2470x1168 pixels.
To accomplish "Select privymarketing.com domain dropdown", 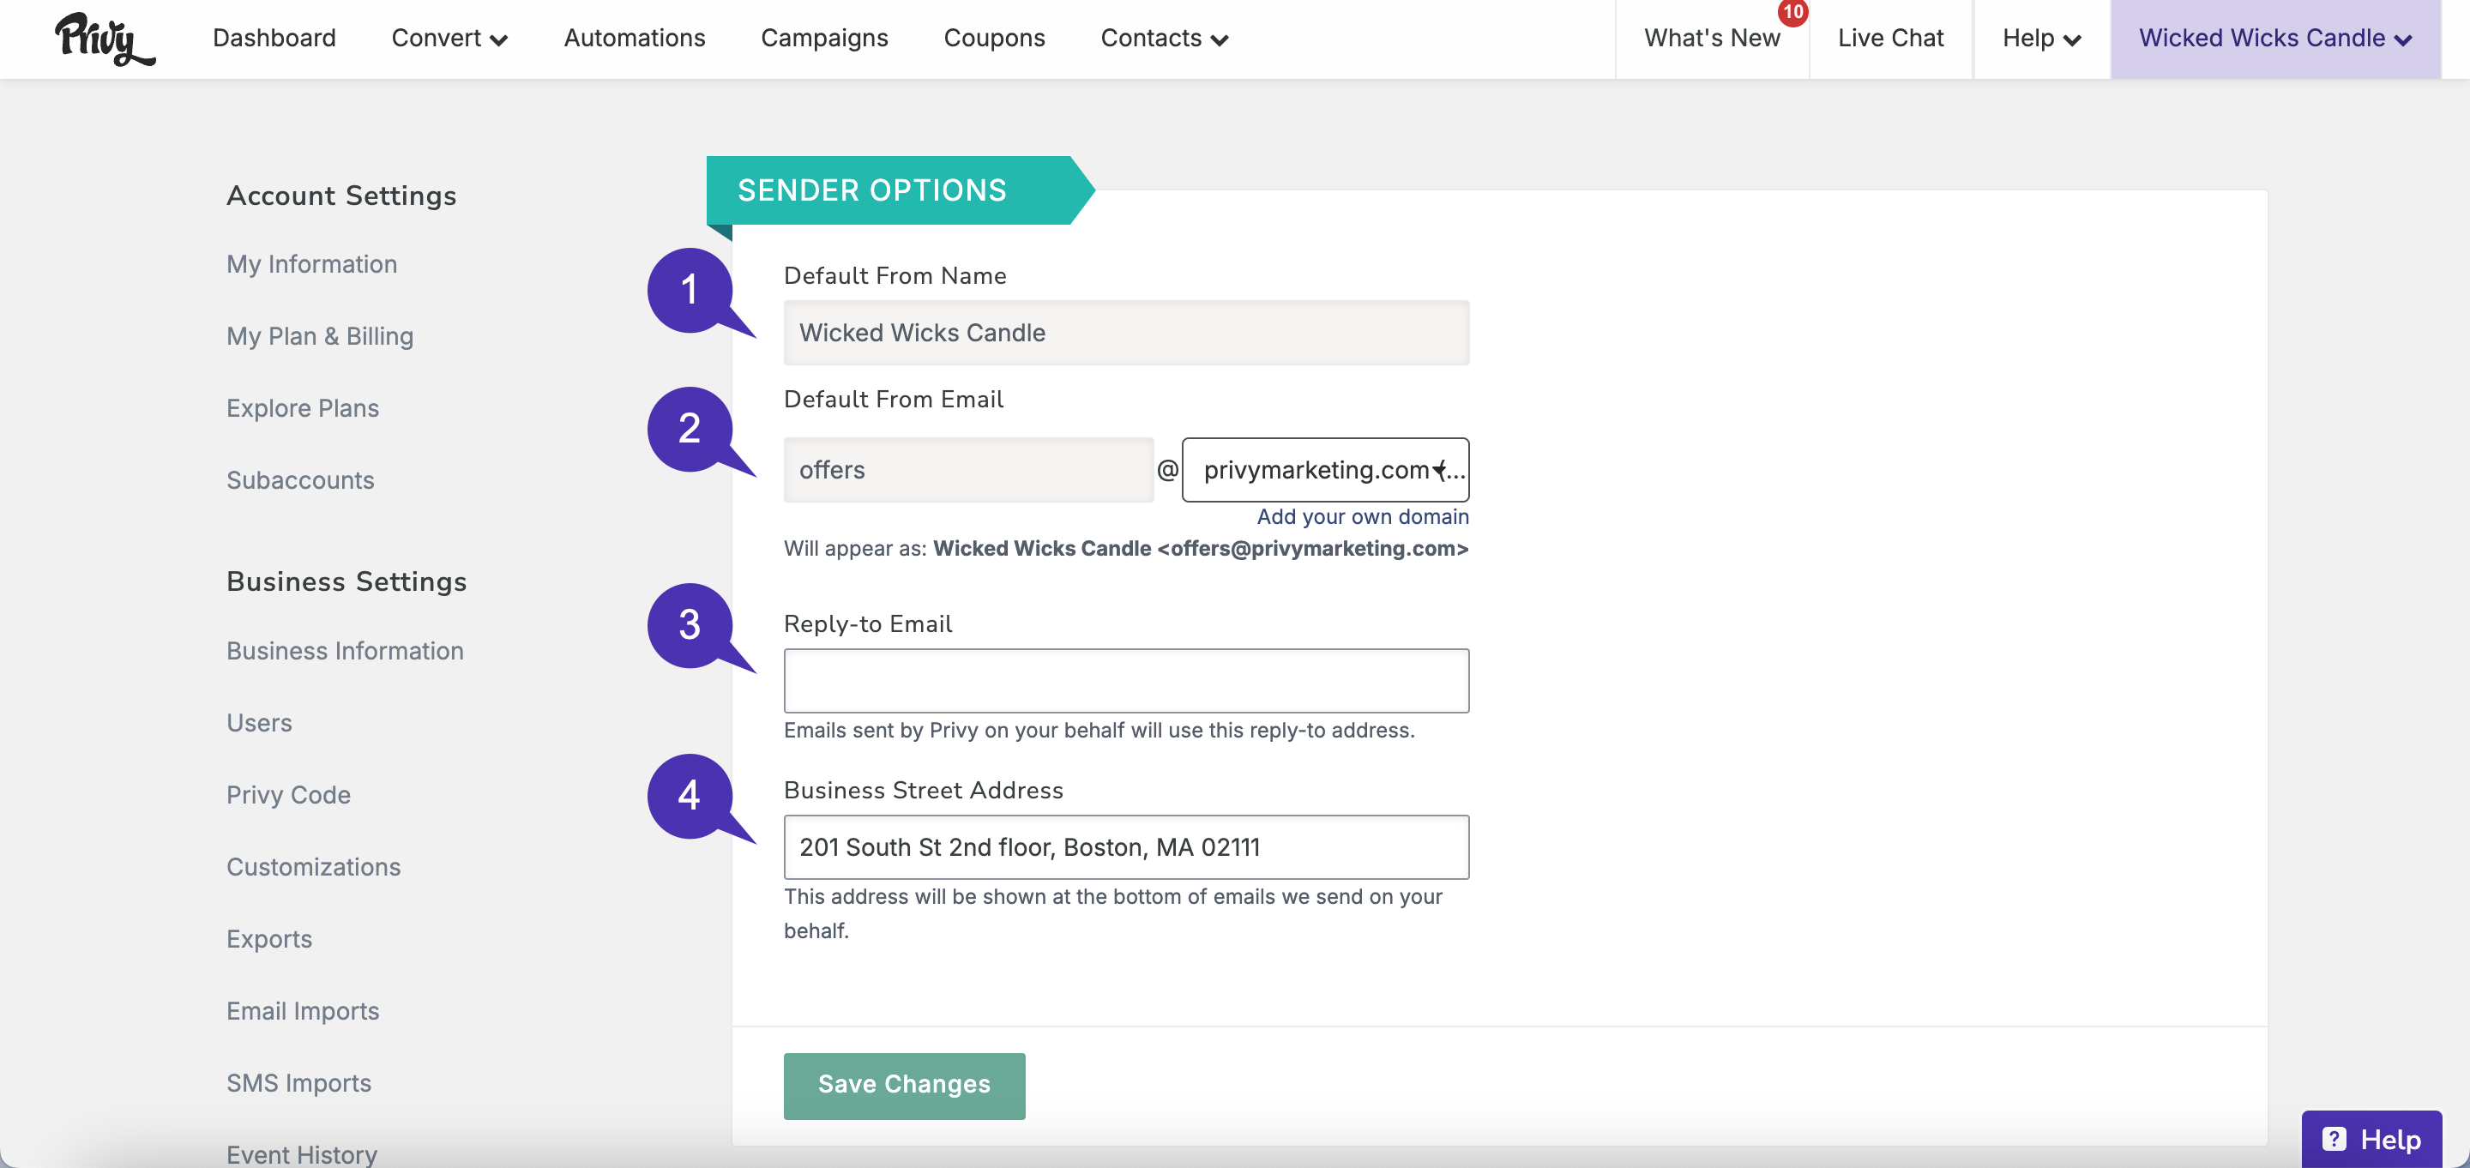I will click(x=1325, y=470).
